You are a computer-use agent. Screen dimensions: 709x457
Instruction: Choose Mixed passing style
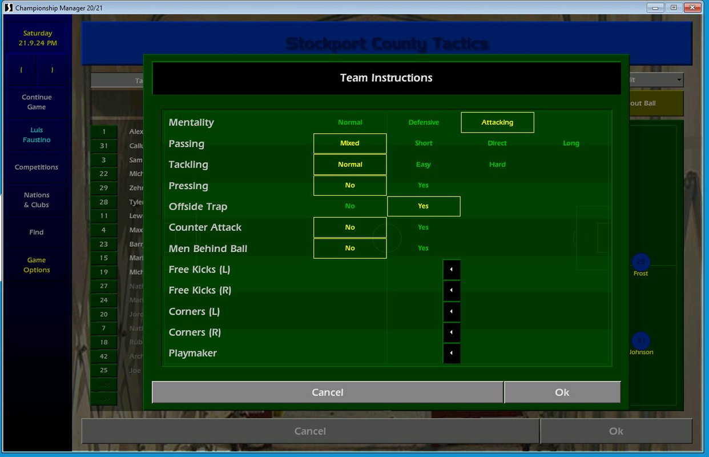[x=350, y=143]
